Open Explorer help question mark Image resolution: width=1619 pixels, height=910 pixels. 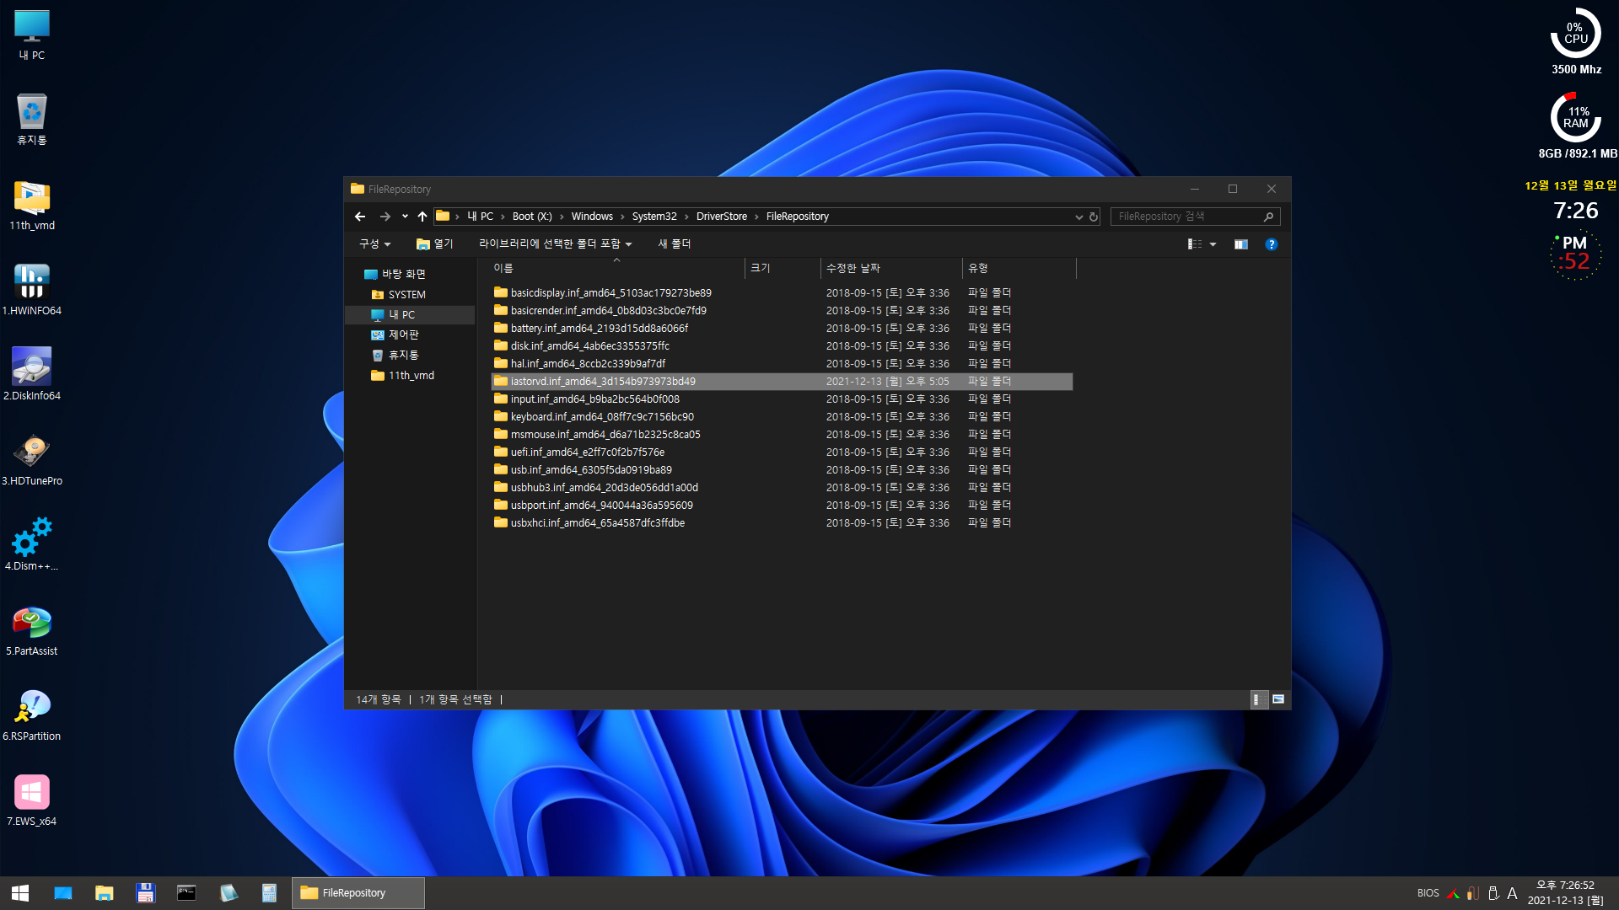[1272, 244]
